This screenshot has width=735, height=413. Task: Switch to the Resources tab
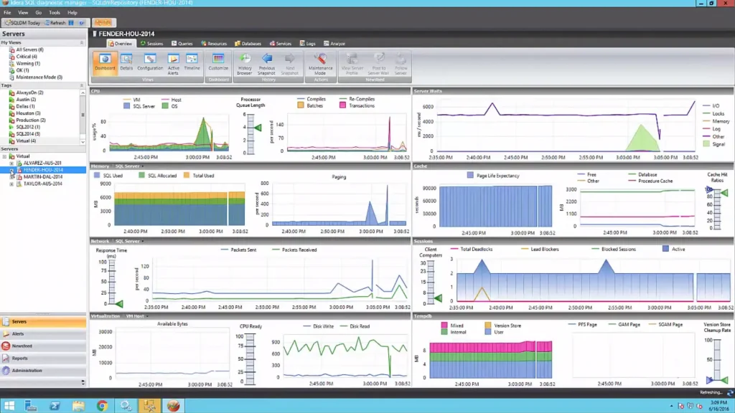(x=214, y=44)
